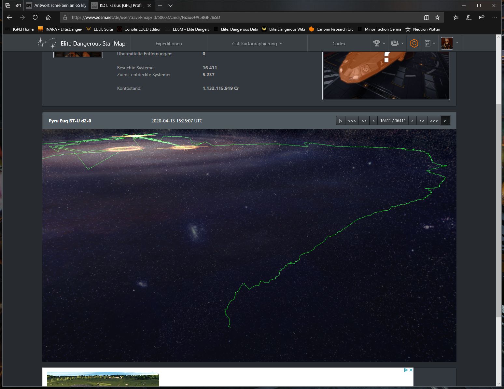
Task: Click the page vertical scrollbar thumb
Action: (498, 208)
